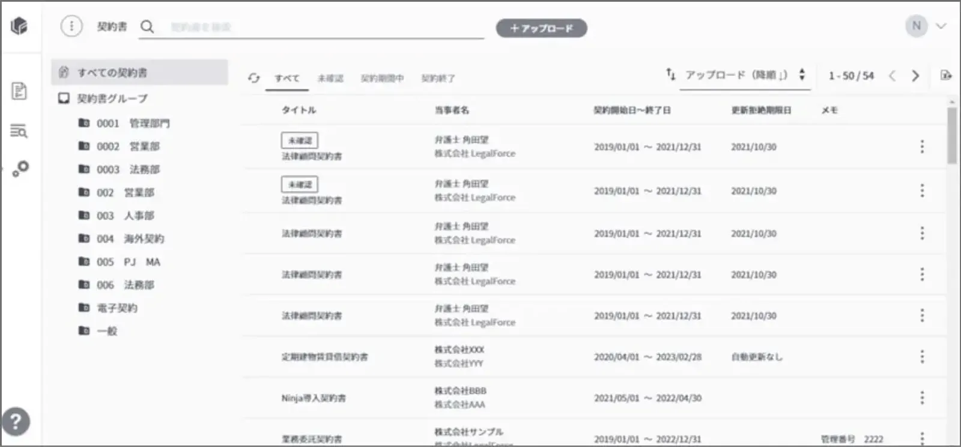Click the circled three-dot menu icon

(x=71, y=26)
